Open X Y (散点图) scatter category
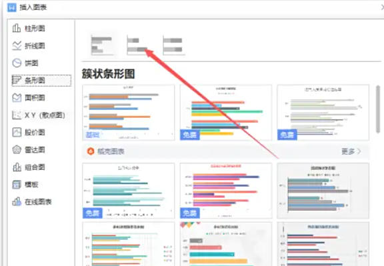This screenshot has height=266, width=384. [x=39, y=115]
